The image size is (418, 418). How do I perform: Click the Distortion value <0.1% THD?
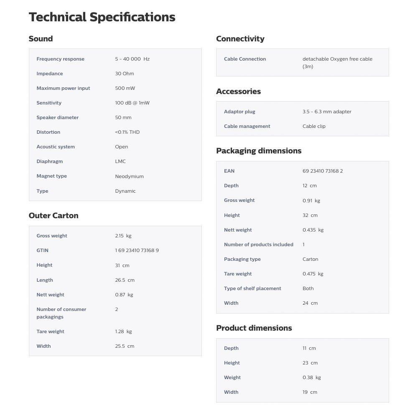pyautogui.click(x=127, y=132)
